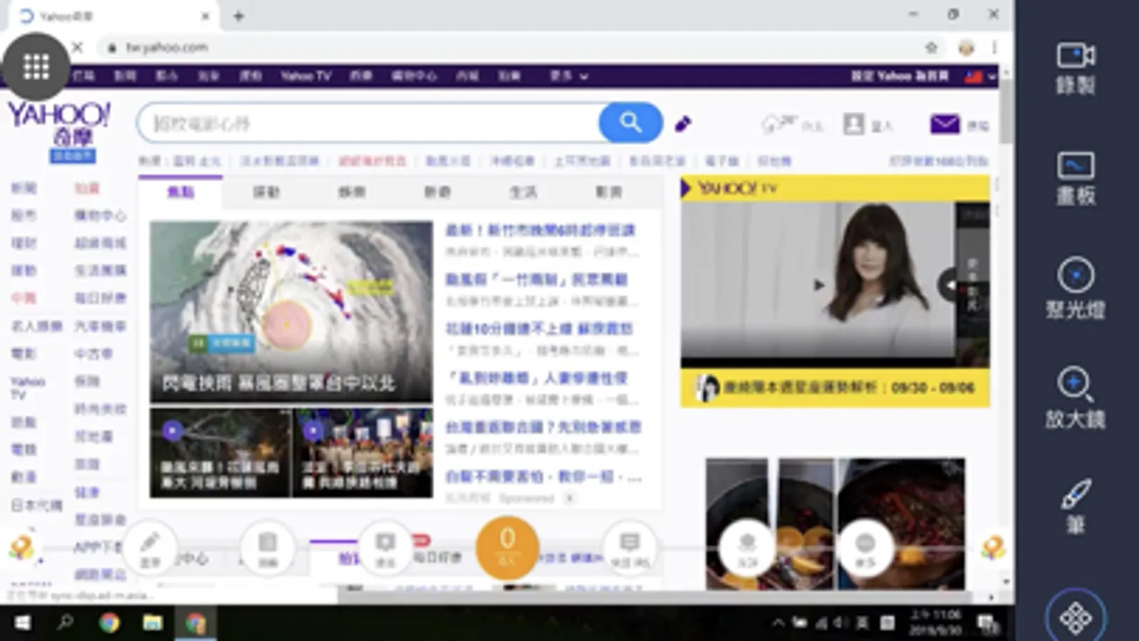Open File Explorer from the taskbar
Screen dimensions: 1139x641
[x=152, y=623]
